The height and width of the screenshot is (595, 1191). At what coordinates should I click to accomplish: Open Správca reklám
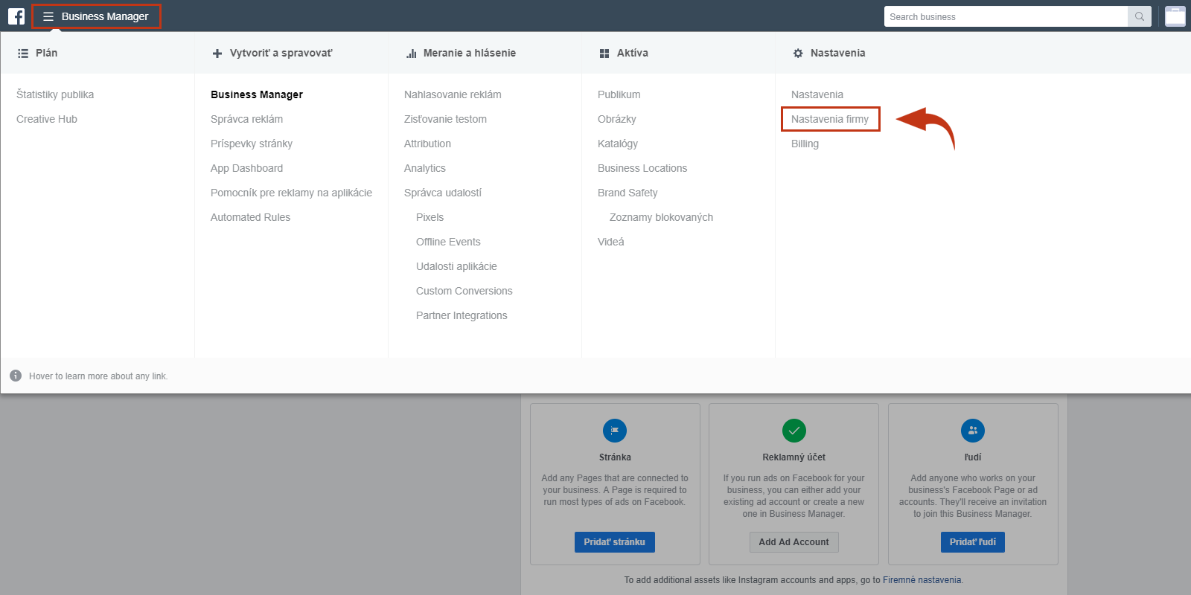click(246, 119)
